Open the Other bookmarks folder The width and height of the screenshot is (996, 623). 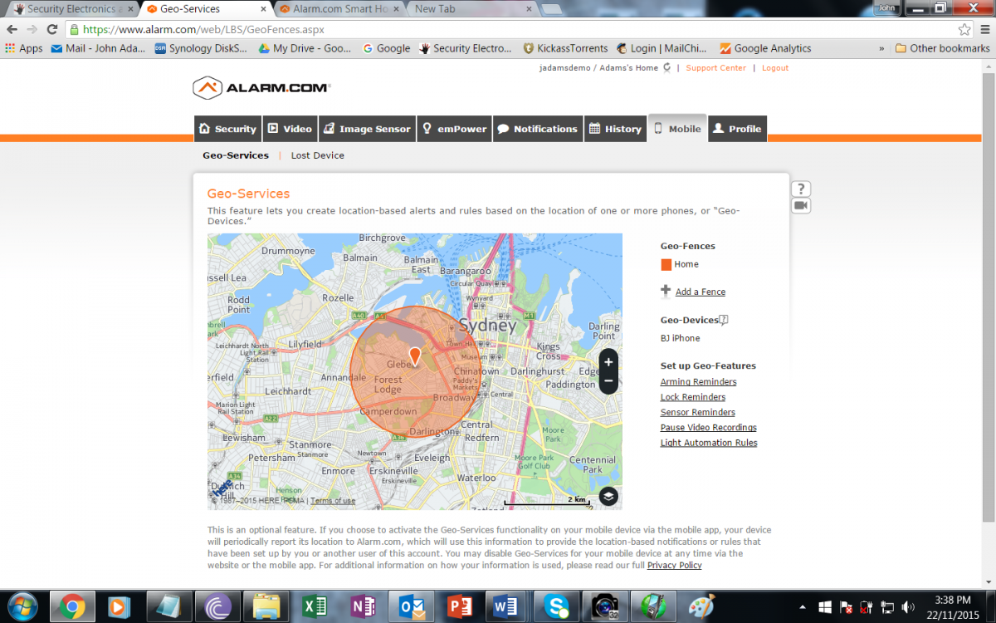[x=942, y=48]
